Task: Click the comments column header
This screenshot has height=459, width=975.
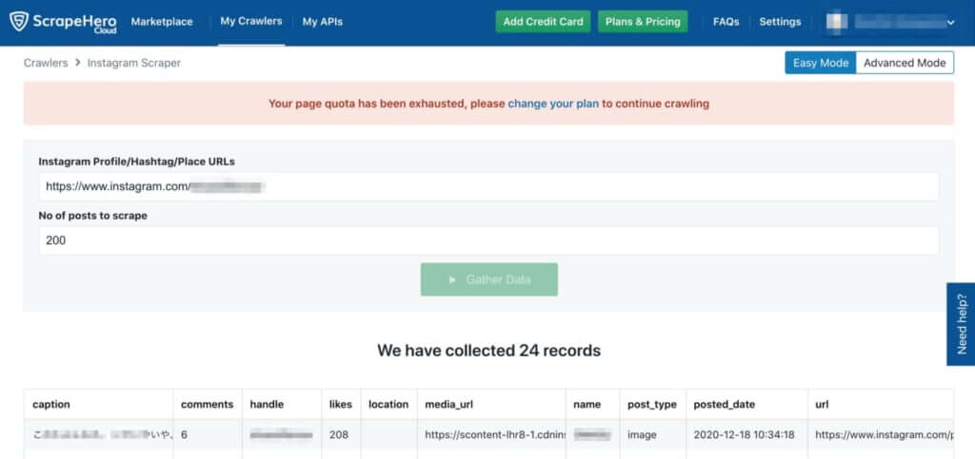Action: click(207, 405)
